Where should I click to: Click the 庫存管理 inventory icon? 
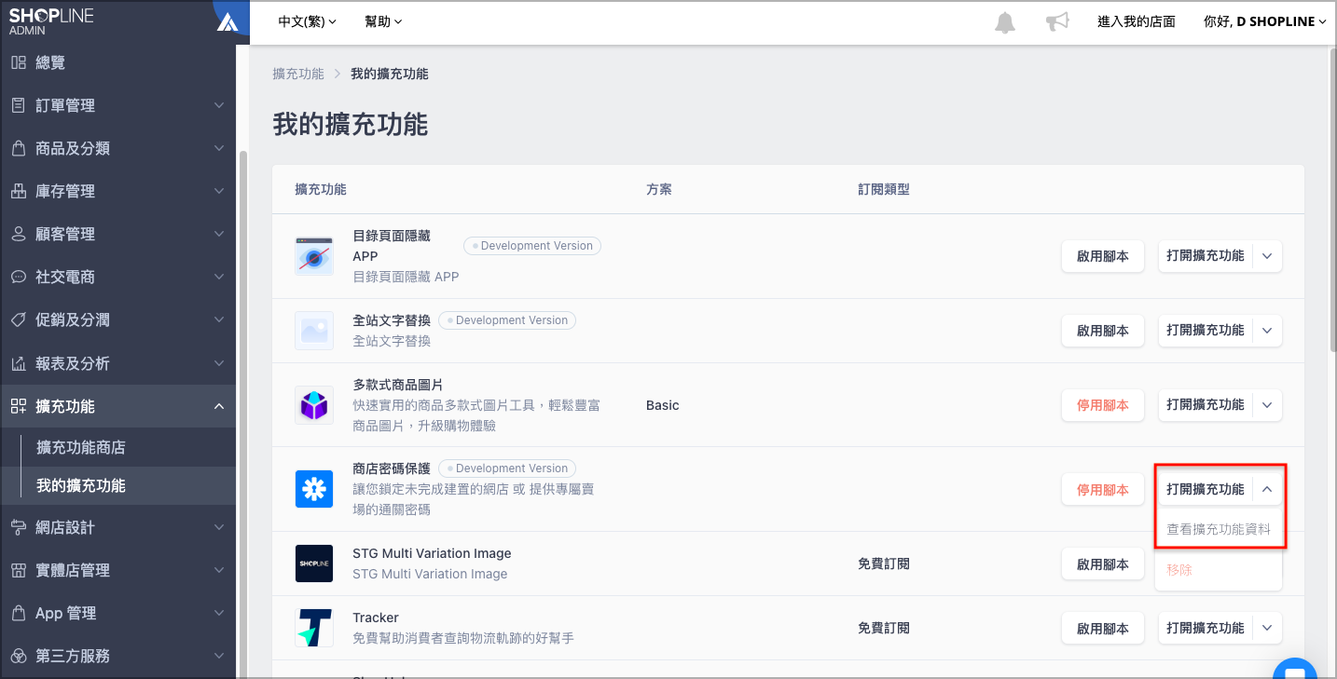(18, 191)
